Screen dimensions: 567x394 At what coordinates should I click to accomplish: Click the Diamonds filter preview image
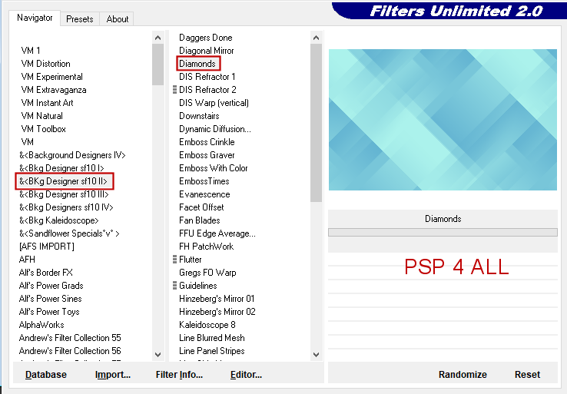click(442, 120)
